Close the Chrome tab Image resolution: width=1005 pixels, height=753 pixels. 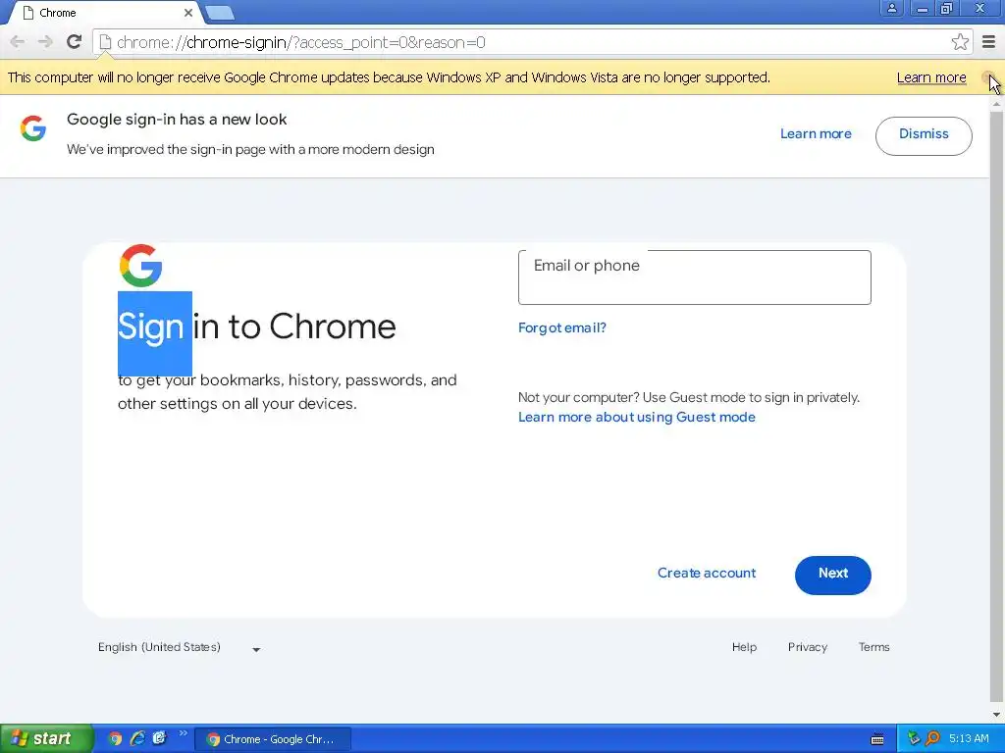click(187, 13)
